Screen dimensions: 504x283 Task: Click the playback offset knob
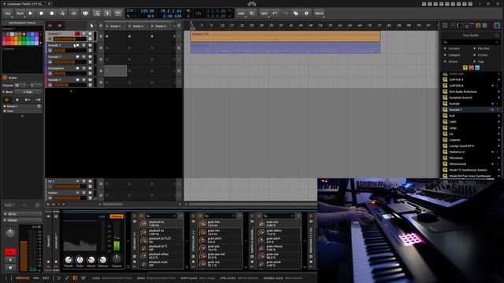click(x=143, y=256)
